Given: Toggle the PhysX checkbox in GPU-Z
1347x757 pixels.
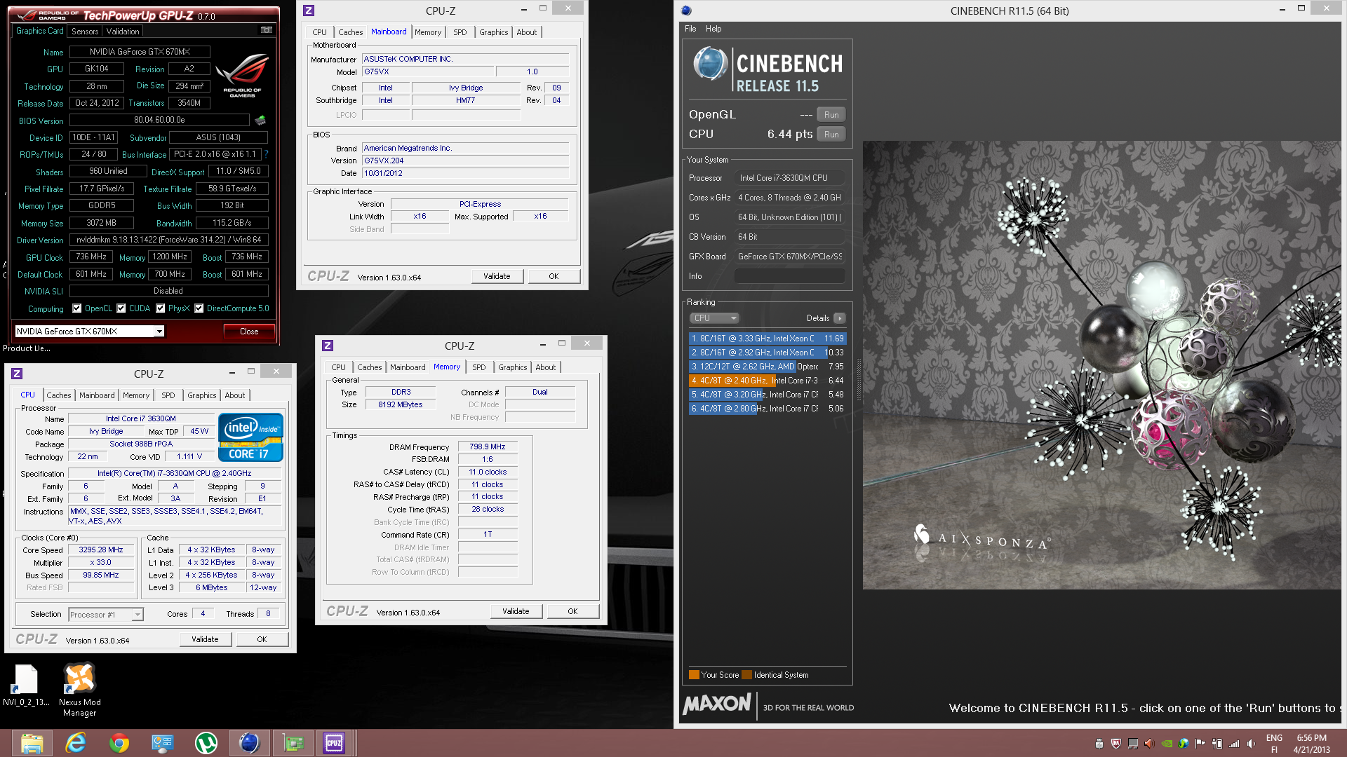Looking at the screenshot, I should [x=161, y=308].
